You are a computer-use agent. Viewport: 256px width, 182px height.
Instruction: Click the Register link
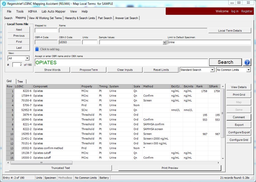point(247,11)
